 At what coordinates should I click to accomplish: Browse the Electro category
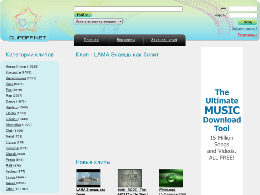click(11, 113)
